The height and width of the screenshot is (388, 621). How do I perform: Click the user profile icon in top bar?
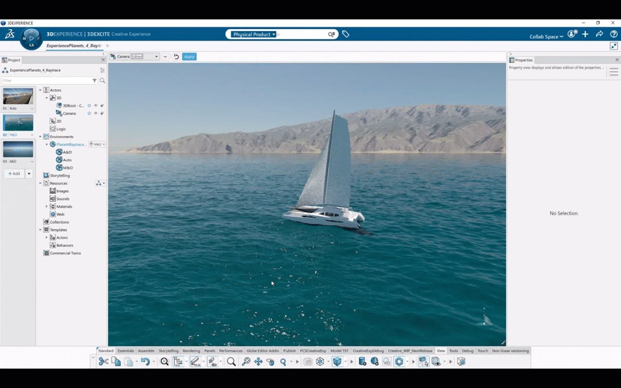(x=571, y=34)
